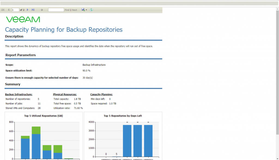Select the Description section heading

click(14, 36)
